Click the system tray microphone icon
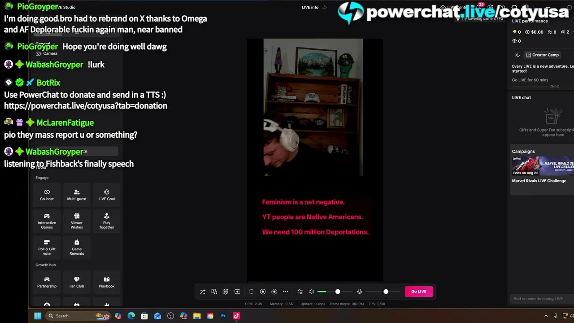Viewport: 574px width, 323px height. [x=556, y=316]
